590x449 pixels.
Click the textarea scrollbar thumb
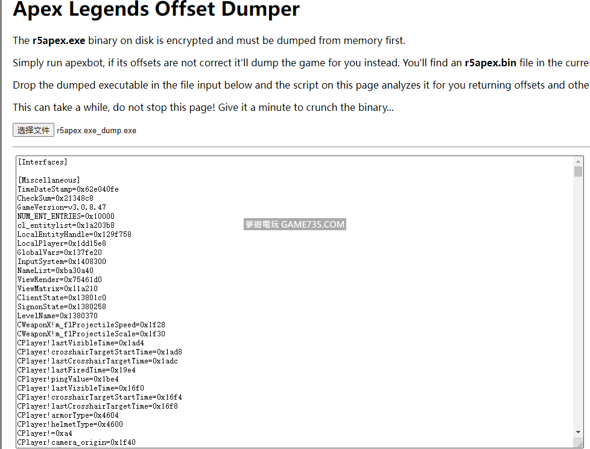coord(579,172)
